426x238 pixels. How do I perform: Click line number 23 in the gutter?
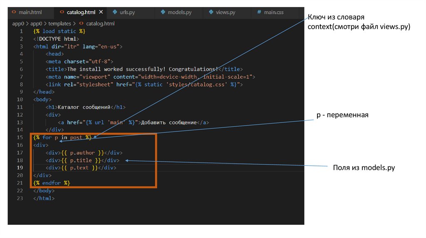[20, 198]
